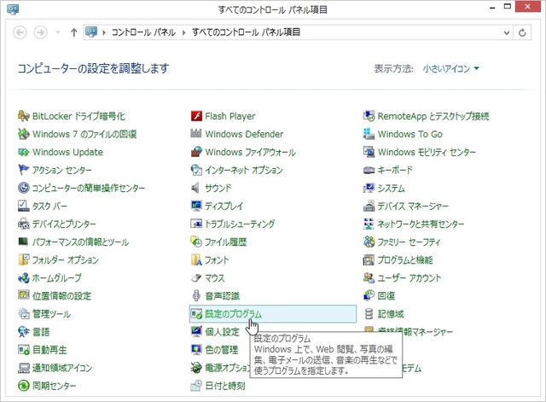
Task: Open 日付と時刻 link
Action: tap(225, 386)
